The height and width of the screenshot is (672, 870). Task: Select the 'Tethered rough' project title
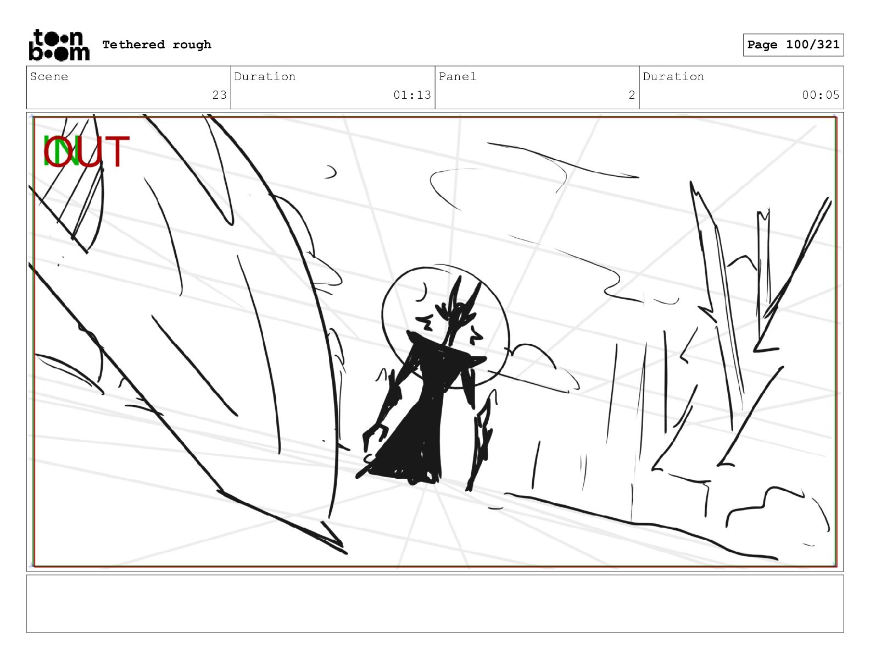coord(157,44)
